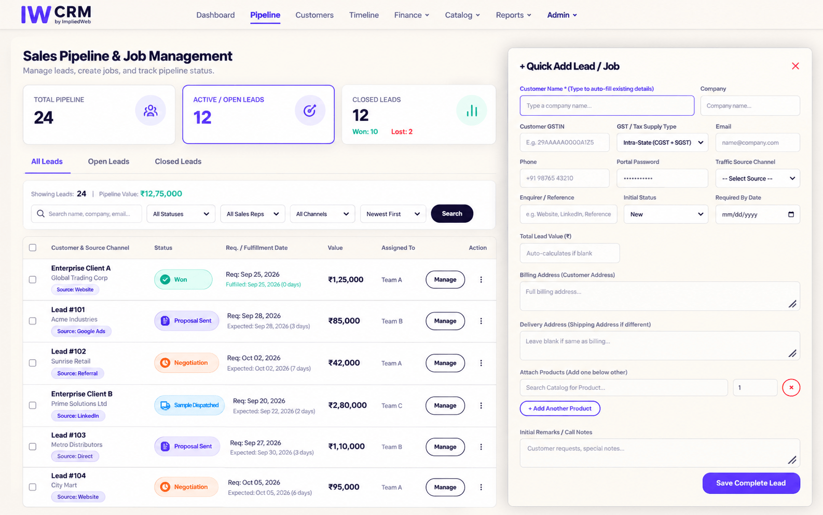The width and height of the screenshot is (823, 515).
Task: Check the box for Lead #101
Action: pos(33,321)
